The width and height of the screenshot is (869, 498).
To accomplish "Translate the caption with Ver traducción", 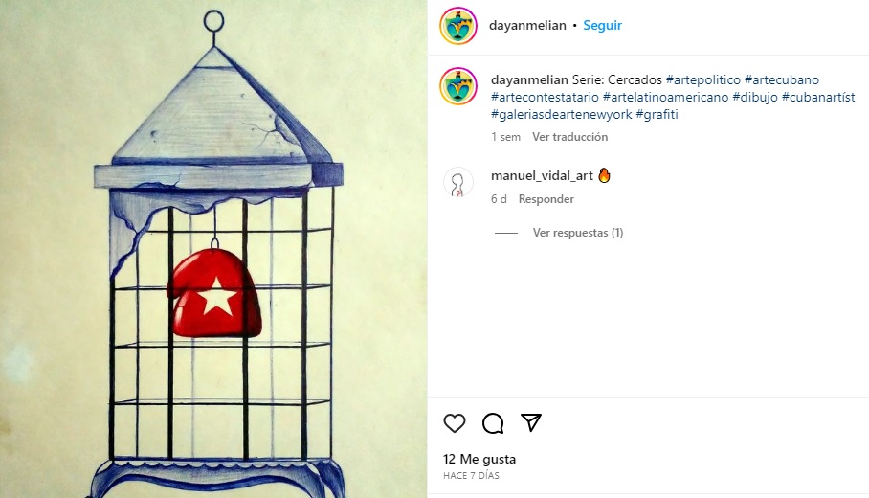I will coord(569,137).
